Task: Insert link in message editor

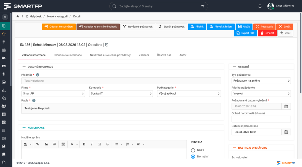Action: click(38, 144)
